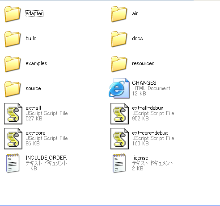
Task: Select the ext-core-debug script file icon
Action: click(x=119, y=139)
